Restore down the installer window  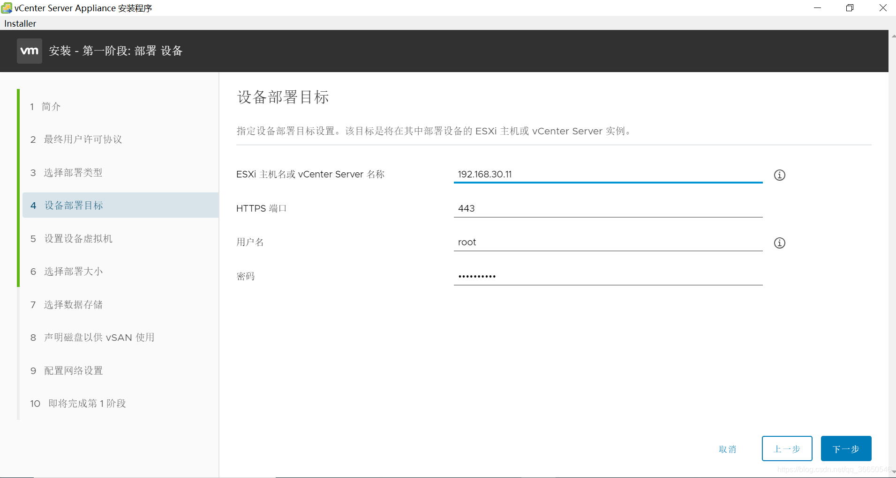(x=850, y=8)
